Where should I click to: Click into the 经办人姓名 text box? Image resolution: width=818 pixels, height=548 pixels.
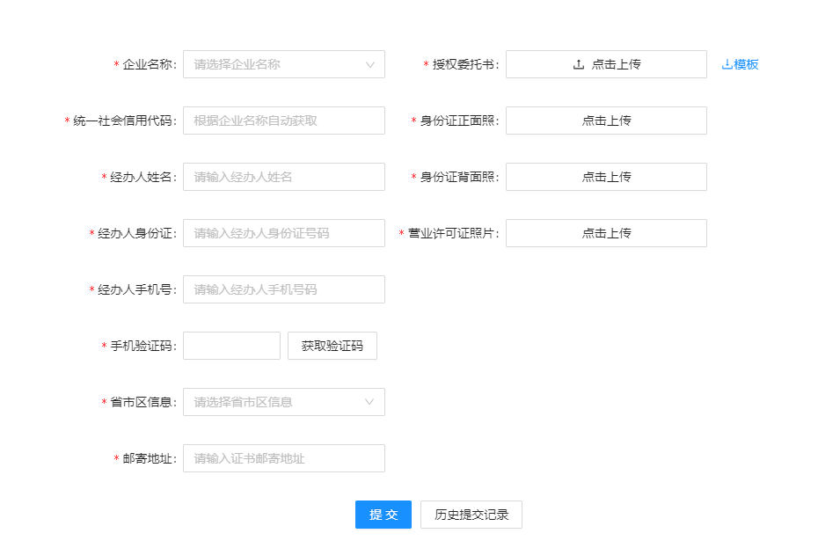(x=283, y=177)
